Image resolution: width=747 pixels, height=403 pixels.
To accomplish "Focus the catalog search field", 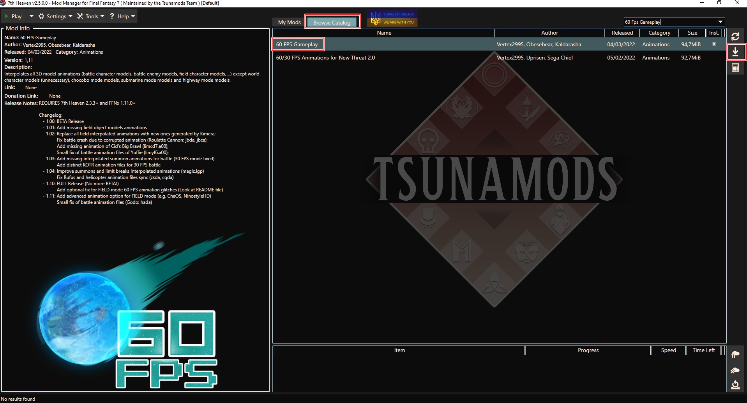I will click(670, 22).
